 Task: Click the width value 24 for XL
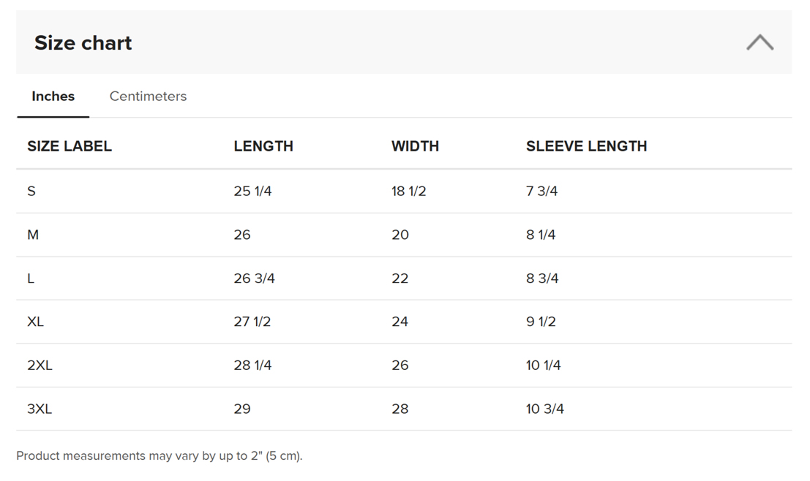click(x=400, y=322)
